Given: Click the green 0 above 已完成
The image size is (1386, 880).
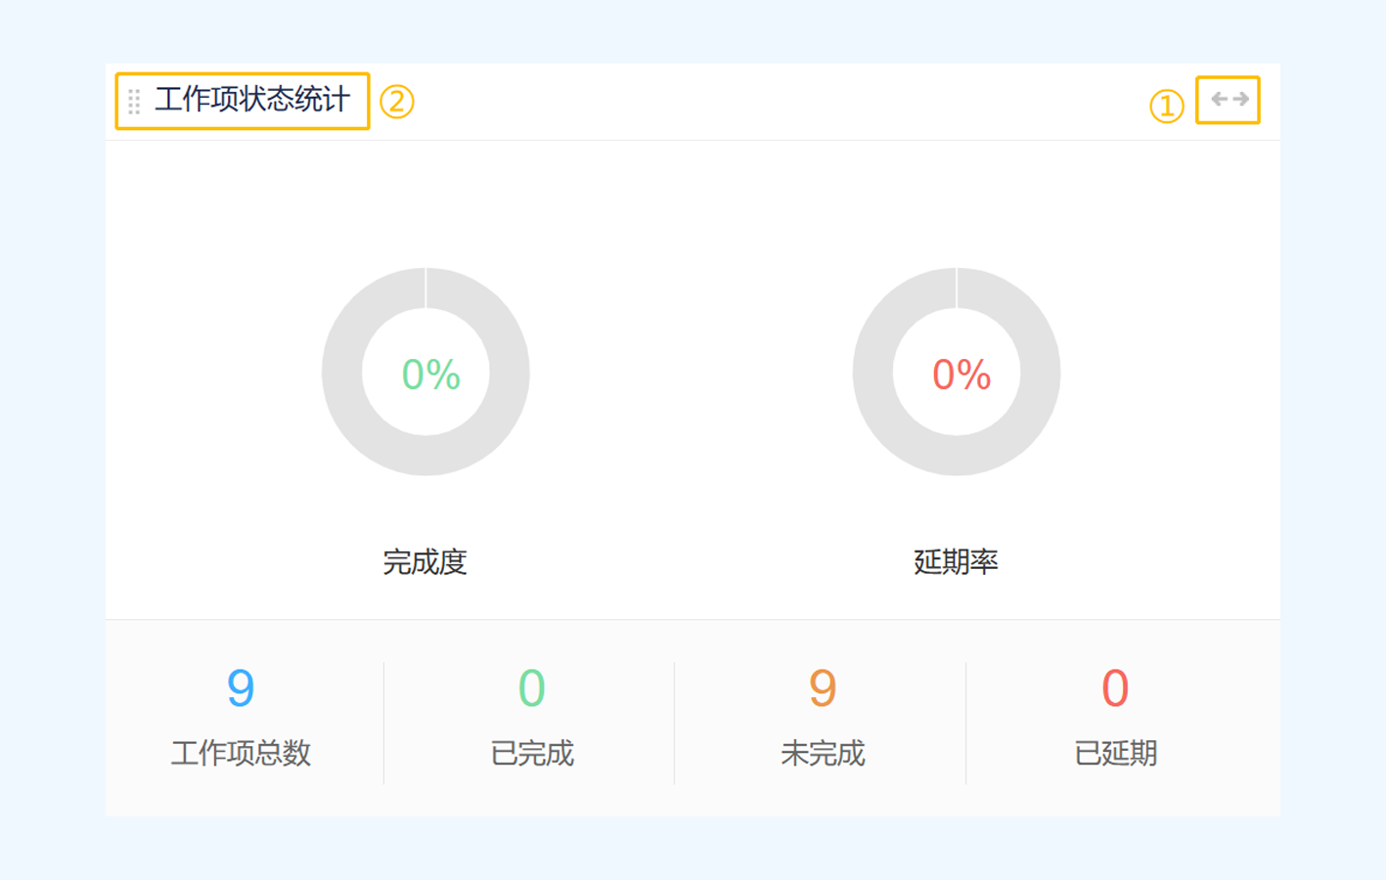Looking at the screenshot, I should pyautogui.click(x=532, y=687).
